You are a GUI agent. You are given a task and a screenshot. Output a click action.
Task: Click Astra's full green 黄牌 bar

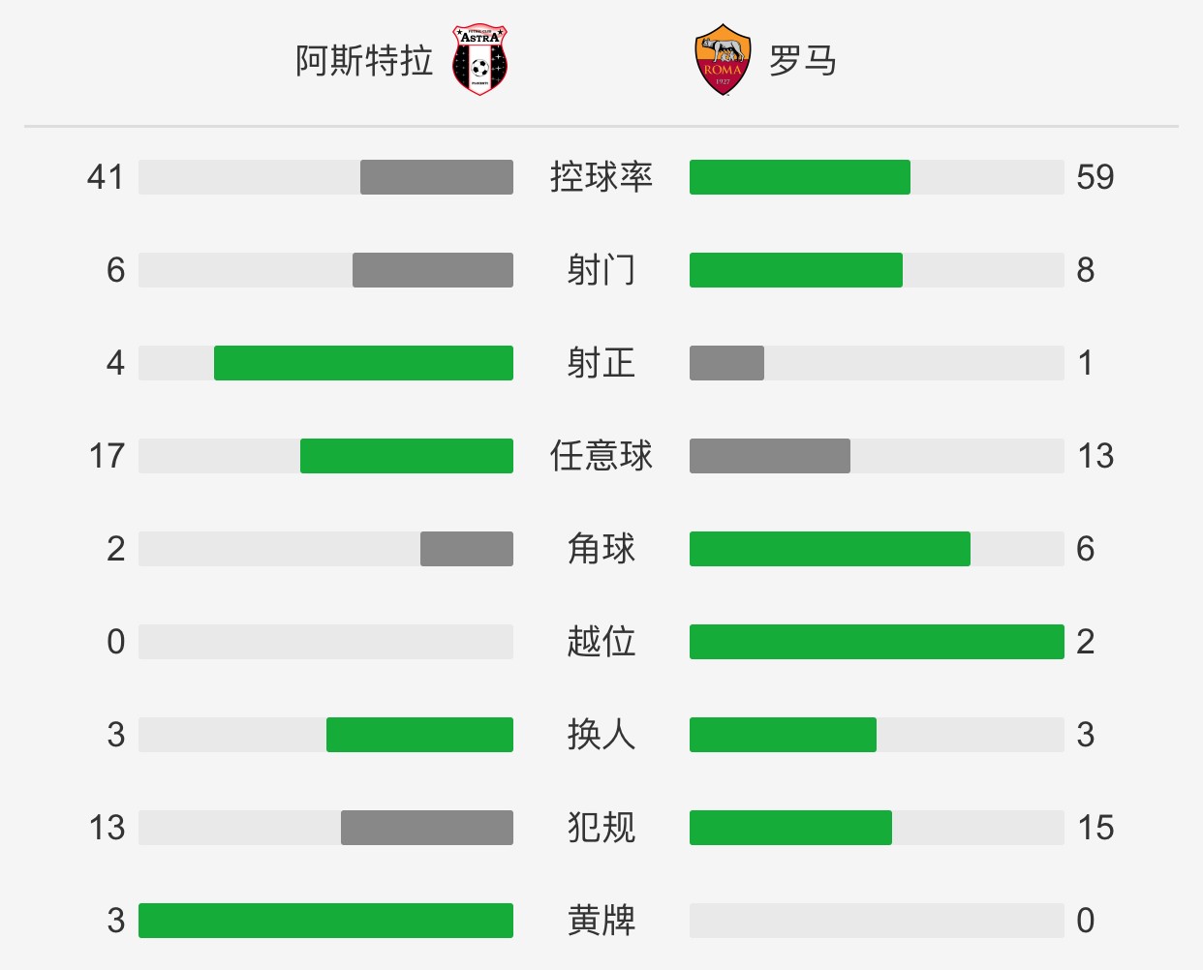point(325,921)
